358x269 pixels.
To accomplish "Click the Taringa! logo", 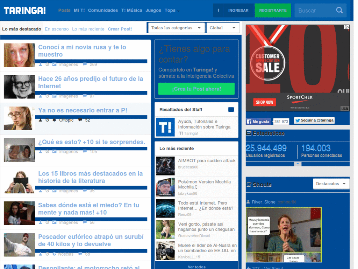I will coord(25,11).
